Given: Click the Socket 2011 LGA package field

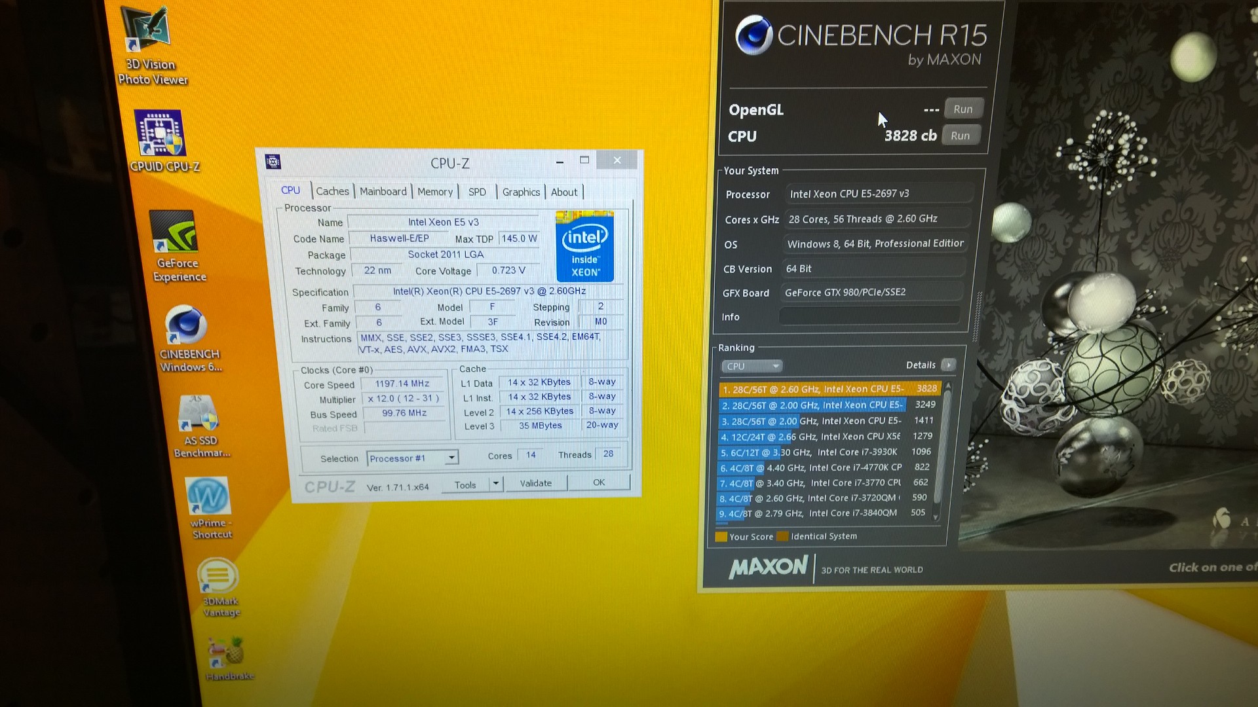Looking at the screenshot, I should pyautogui.click(x=446, y=255).
